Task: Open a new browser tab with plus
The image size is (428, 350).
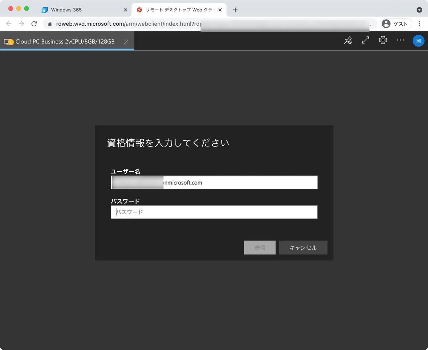Action: (235, 10)
